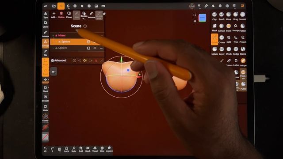Toggle the checkbox on the highlighted Sphere row
This screenshot has height=159, width=283.
pyautogui.click(x=88, y=42)
